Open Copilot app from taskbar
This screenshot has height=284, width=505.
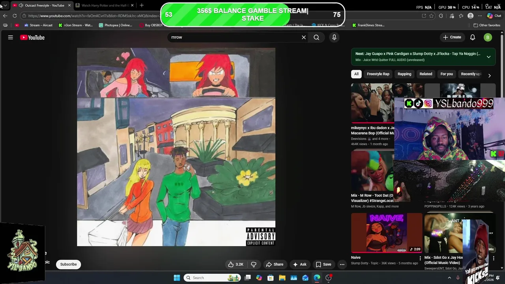coord(259,278)
